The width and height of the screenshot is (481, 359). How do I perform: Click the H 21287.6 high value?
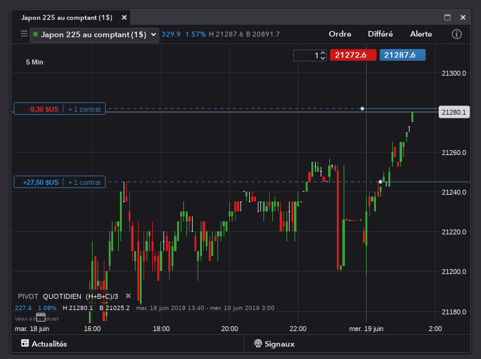click(226, 34)
